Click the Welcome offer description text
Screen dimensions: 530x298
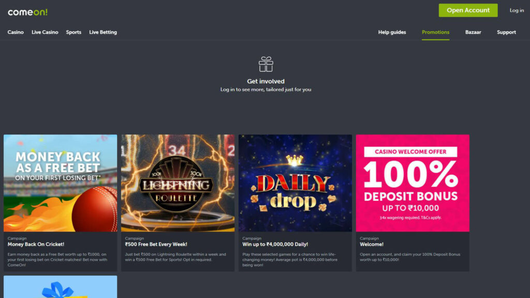410,257
